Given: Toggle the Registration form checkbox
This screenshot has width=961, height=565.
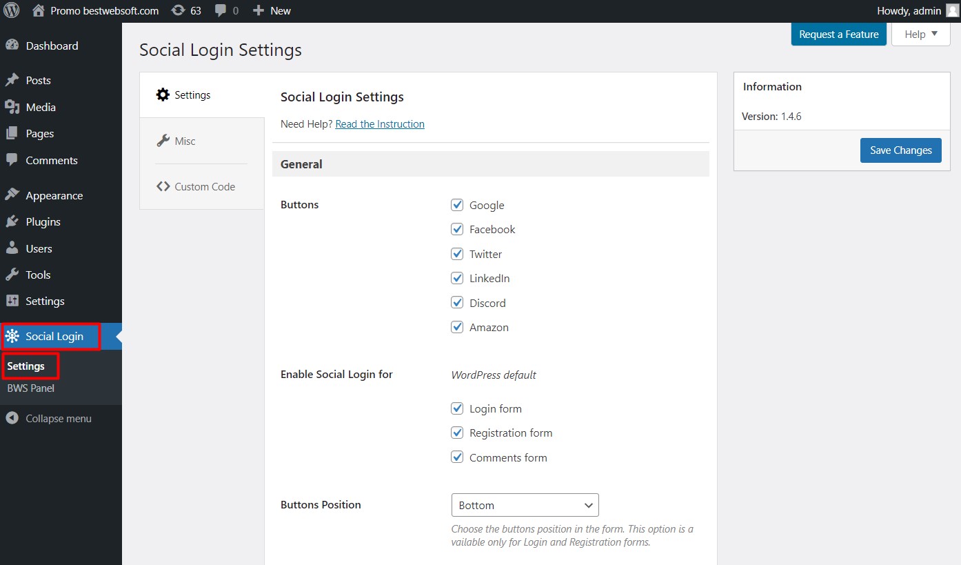Looking at the screenshot, I should (x=457, y=433).
